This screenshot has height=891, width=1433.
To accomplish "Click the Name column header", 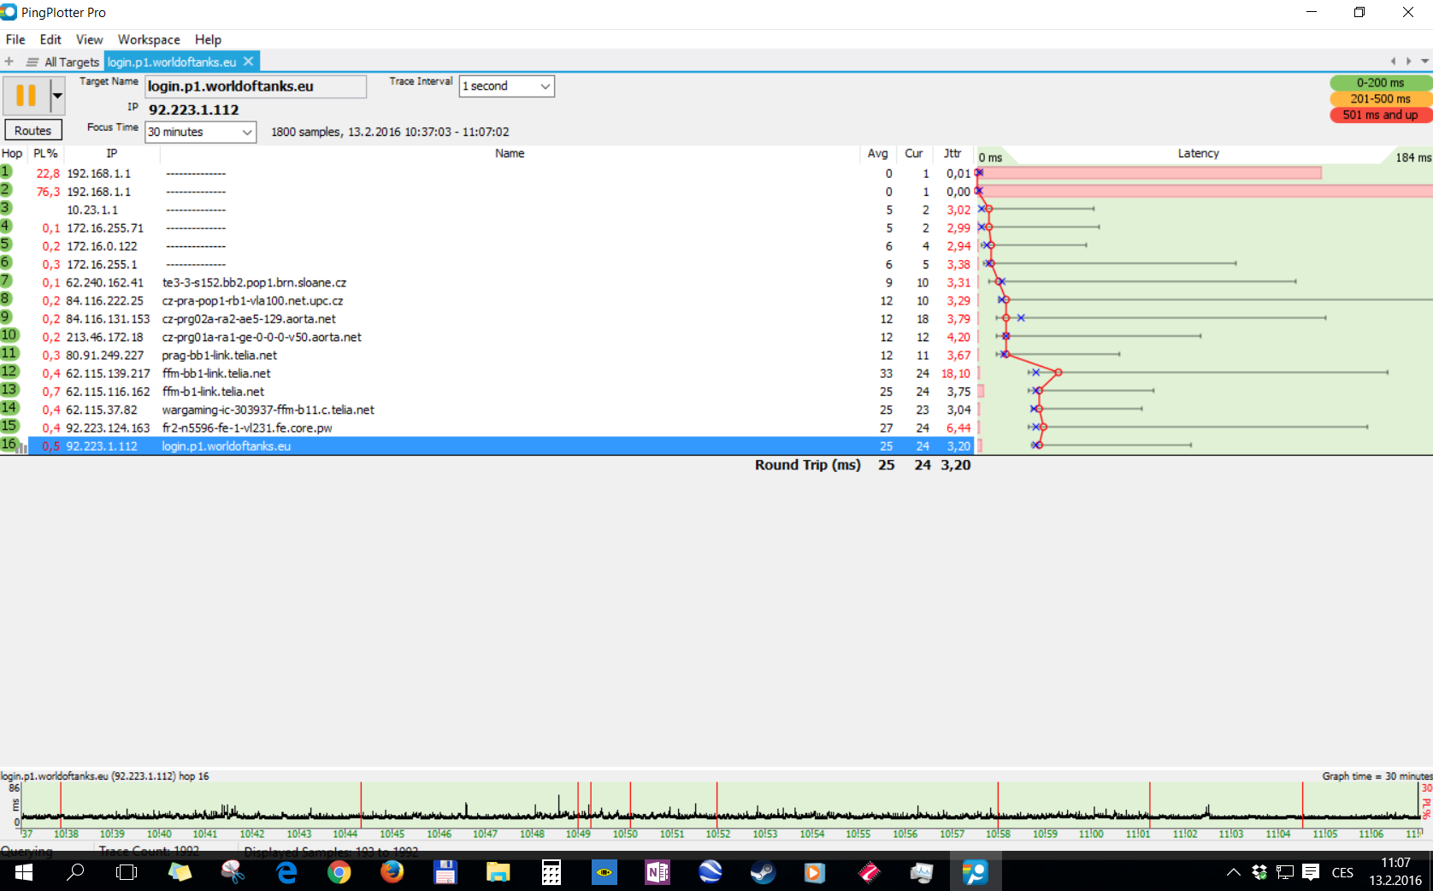I will [x=510, y=154].
